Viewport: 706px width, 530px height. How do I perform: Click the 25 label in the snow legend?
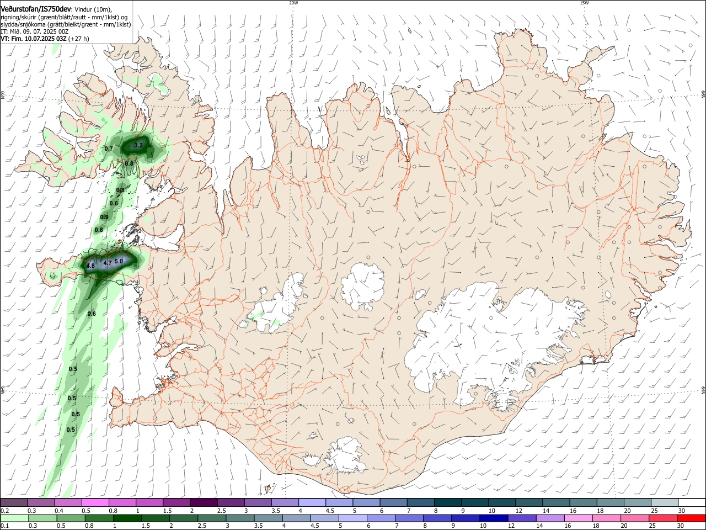[655, 511]
